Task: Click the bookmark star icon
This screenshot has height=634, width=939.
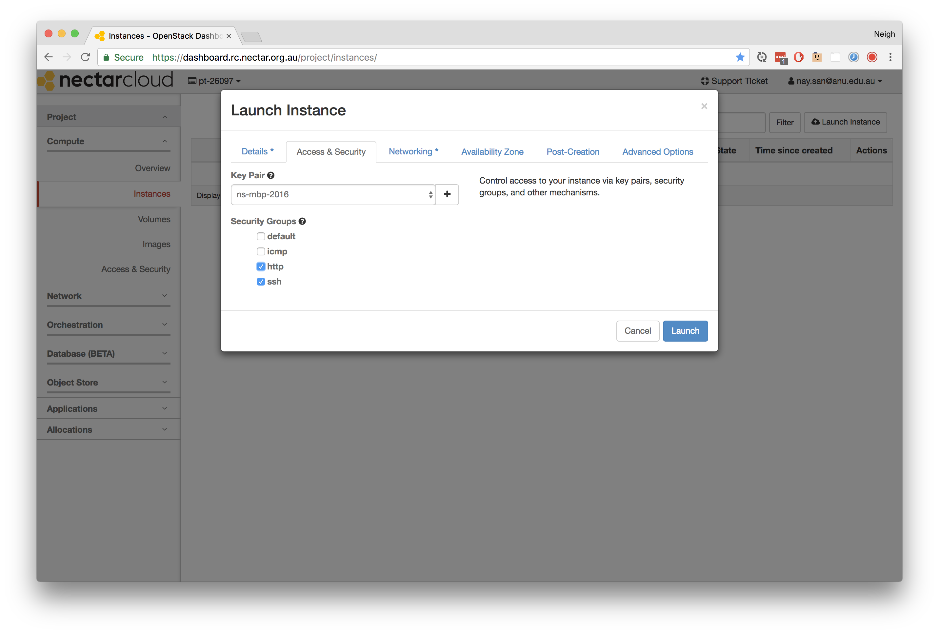Action: (x=740, y=57)
